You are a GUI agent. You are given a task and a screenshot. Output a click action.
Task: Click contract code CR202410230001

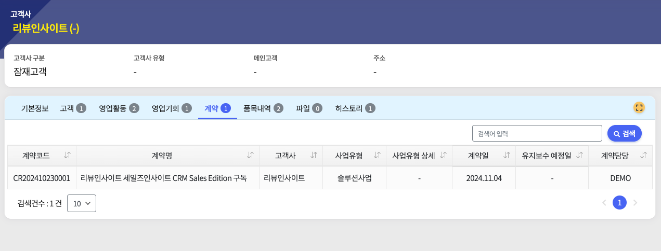click(42, 178)
